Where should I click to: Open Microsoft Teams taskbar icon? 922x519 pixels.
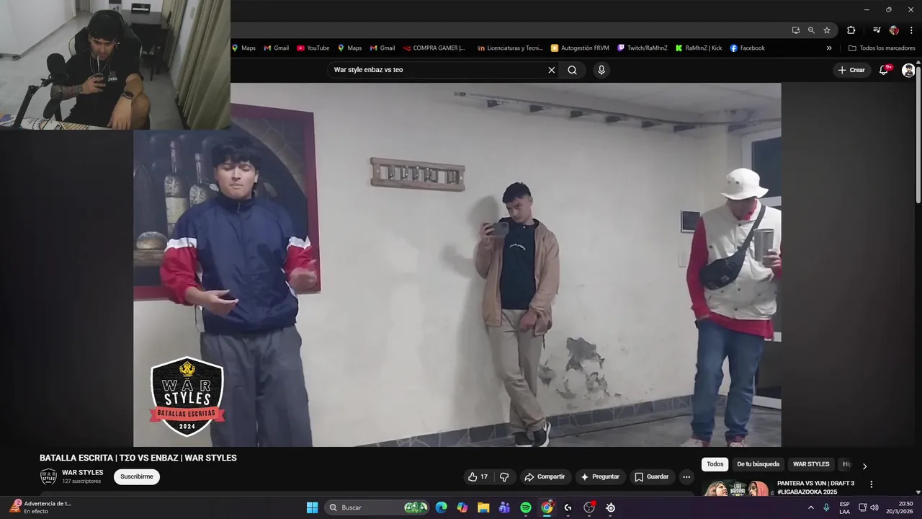pos(504,507)
